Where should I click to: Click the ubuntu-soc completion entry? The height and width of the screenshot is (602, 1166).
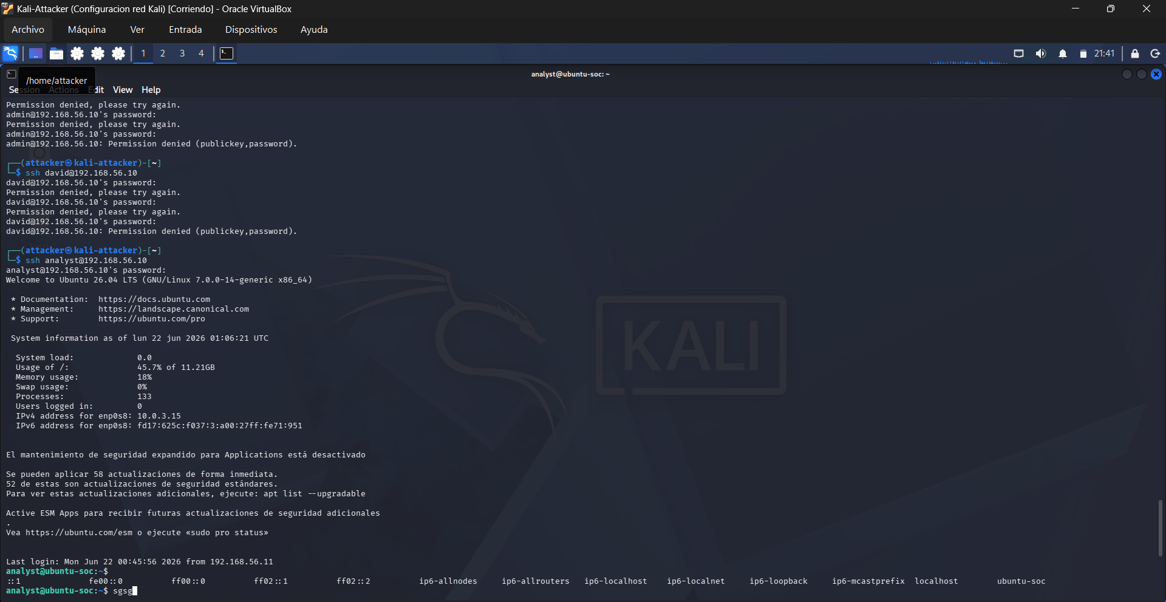(1021, 581)
